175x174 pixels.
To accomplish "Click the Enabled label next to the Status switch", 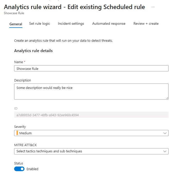I will click(32, 169).
